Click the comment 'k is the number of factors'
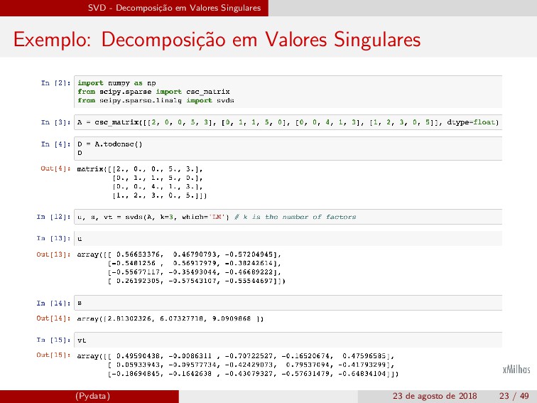 pyautogui.click(x=299, y=217)
